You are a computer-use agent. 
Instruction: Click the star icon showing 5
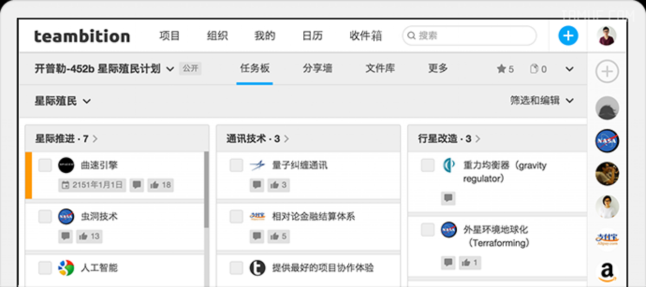(501, 69)
